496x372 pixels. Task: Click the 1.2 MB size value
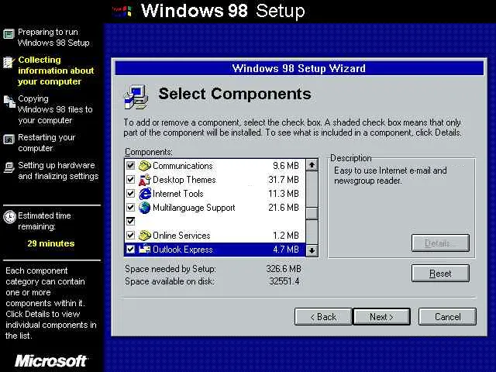click(286, 236)
